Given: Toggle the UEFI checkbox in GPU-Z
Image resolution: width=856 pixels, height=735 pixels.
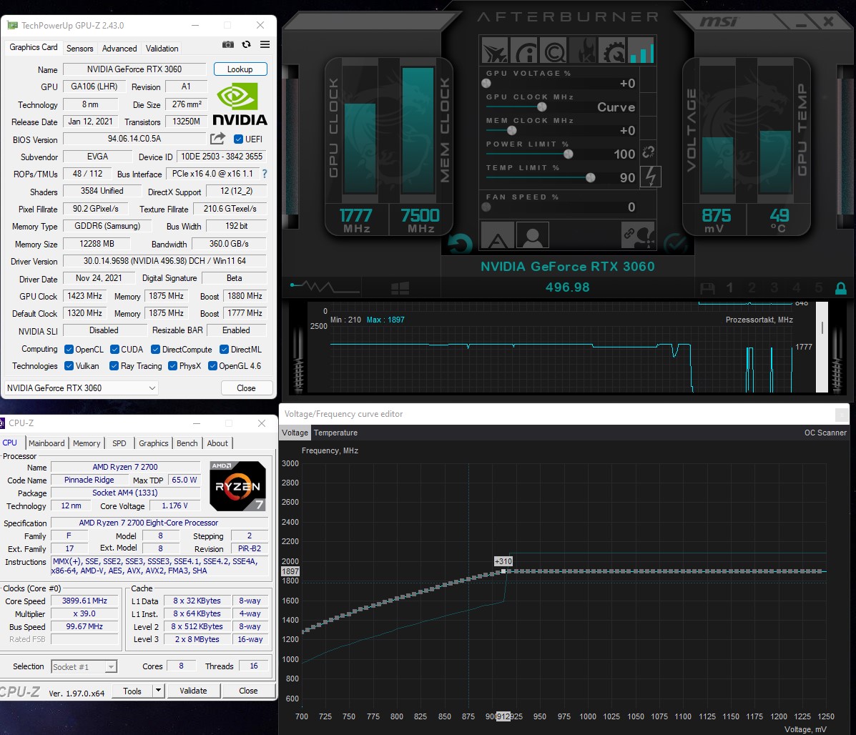Looking at the screenshot, I should coord(239,139).
